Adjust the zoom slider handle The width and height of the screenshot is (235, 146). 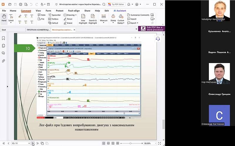(x=130, y=143)
